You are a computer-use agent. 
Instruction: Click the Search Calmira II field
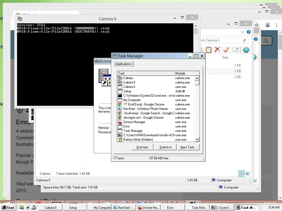[224, 40]
